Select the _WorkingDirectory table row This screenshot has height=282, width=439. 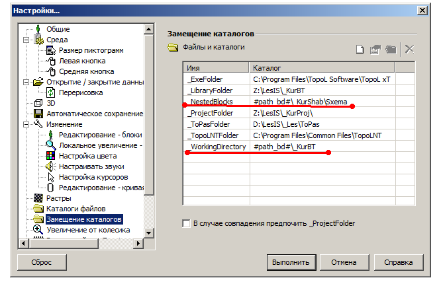click(x=299, y=147)
